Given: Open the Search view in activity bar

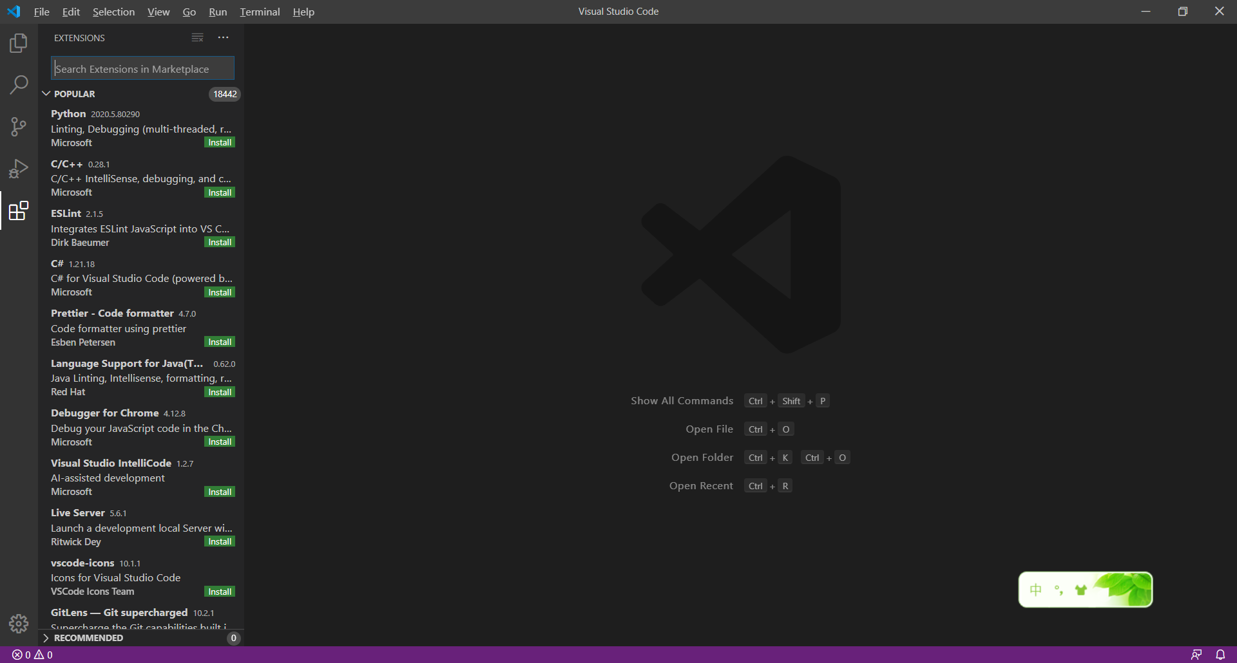Looking at the screenshot, I should click(19, 84).
